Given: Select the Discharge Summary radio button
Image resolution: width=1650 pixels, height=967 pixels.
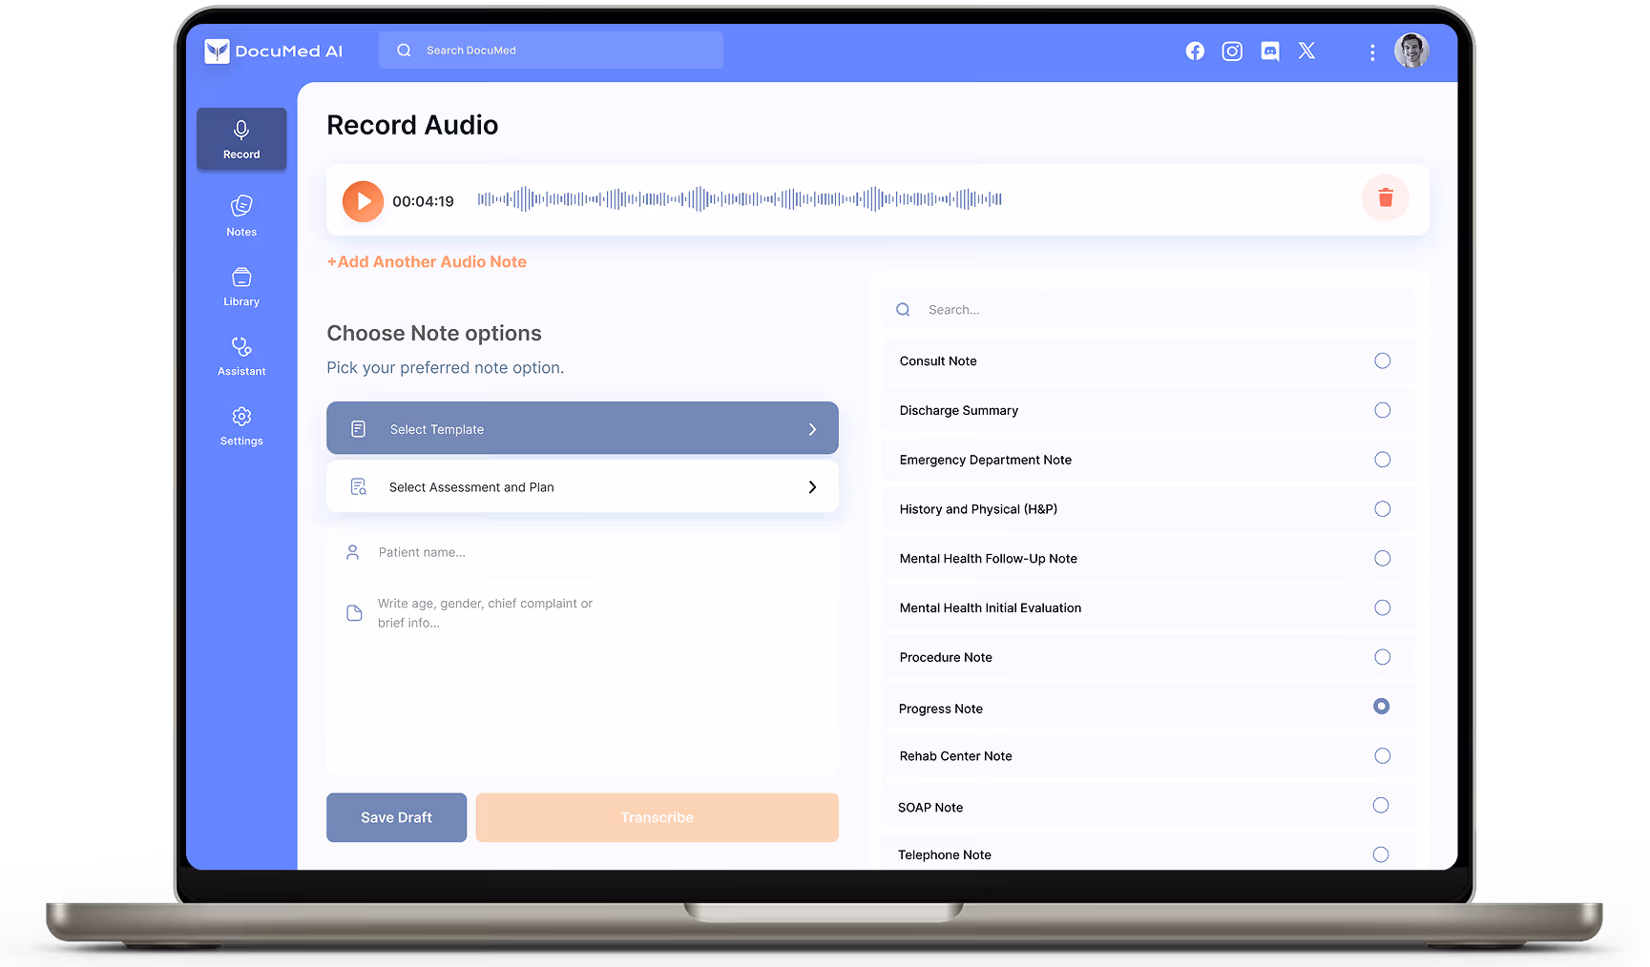Looking at the screenshot, I should tap(1383, 410).
